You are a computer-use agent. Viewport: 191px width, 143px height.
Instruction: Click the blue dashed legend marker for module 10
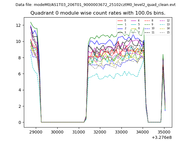tap(147, 28)
